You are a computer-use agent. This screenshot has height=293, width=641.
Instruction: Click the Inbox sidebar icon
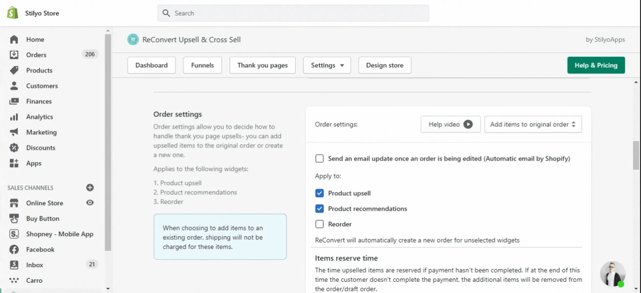coord(14,265)
